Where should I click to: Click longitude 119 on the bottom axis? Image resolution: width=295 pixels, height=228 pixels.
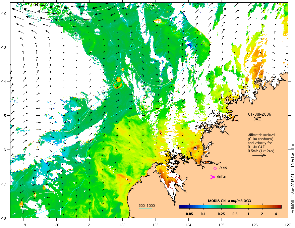click(x=23, y=224)
